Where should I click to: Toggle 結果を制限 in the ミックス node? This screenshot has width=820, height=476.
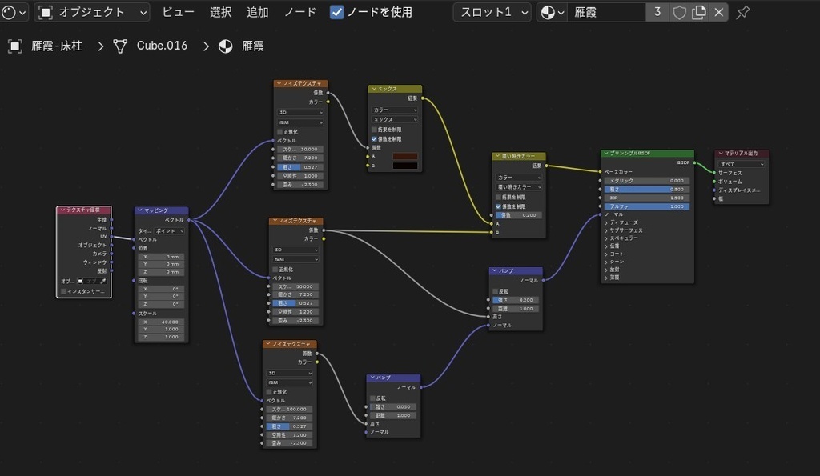coord(374,130)
